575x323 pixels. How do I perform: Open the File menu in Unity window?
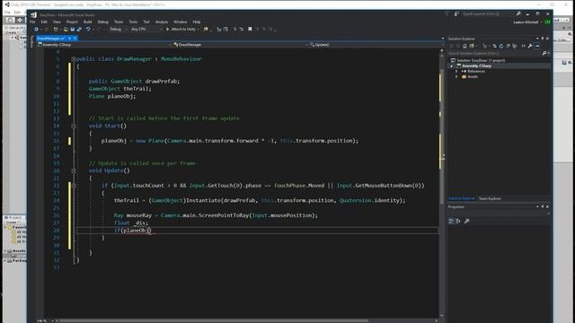[7, 12]
